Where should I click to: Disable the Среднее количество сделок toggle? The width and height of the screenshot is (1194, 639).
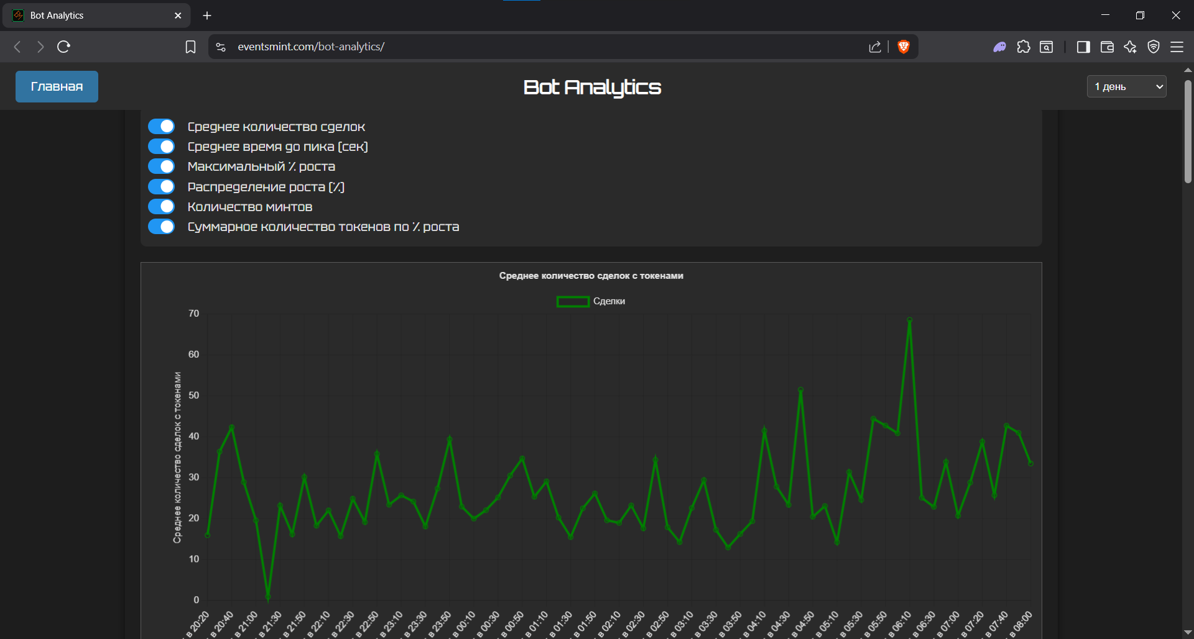pos(162,127)
